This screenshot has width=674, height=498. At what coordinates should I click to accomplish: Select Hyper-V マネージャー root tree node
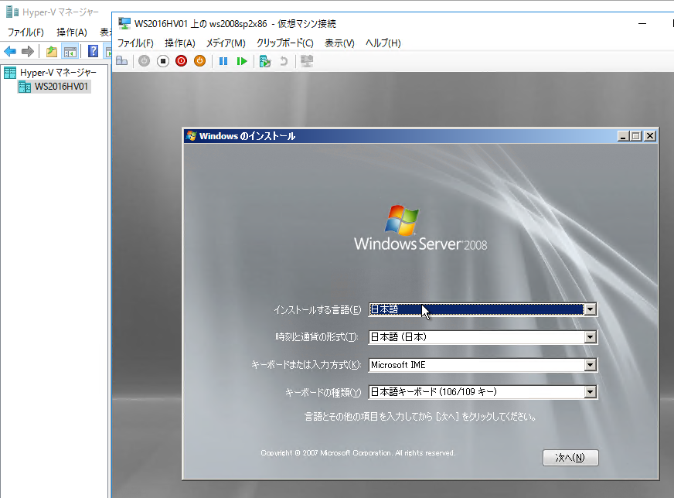(58, 72)
